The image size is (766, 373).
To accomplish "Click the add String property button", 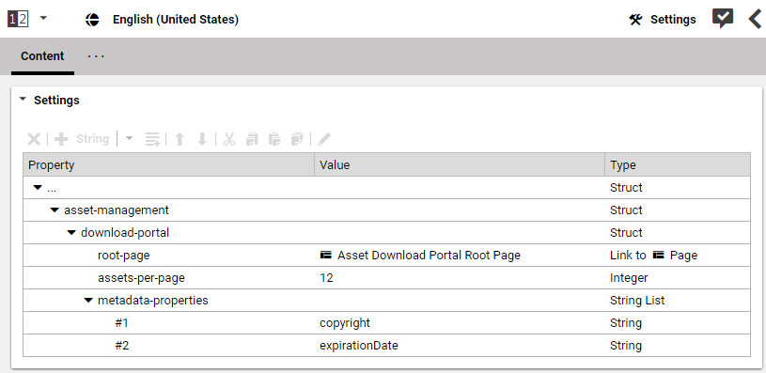I will [x=82, y=139].
